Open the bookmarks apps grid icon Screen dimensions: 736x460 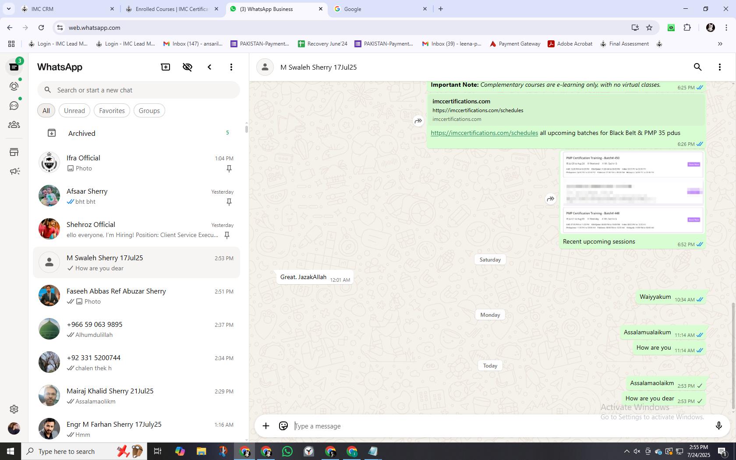11,44
